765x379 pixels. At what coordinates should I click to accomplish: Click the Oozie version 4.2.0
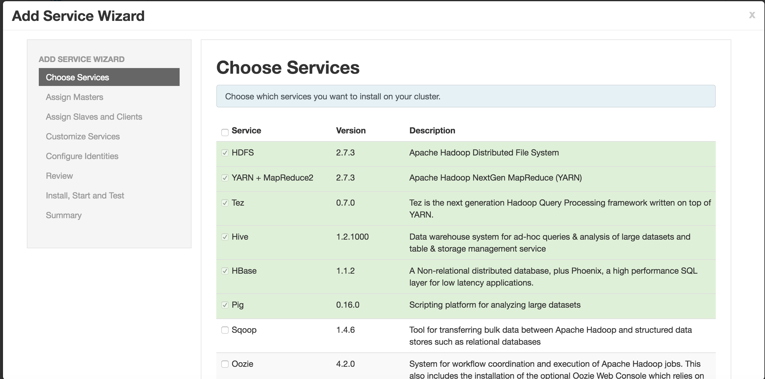point(346,364)
